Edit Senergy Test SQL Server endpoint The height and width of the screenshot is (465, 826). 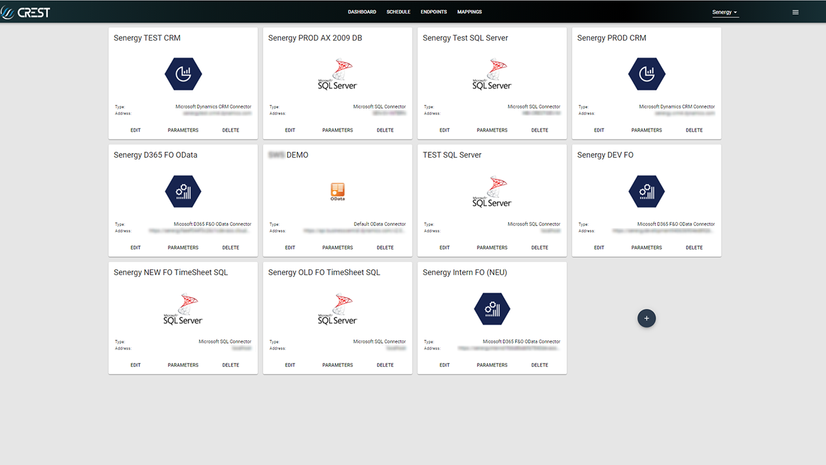[x=445, y=130]
